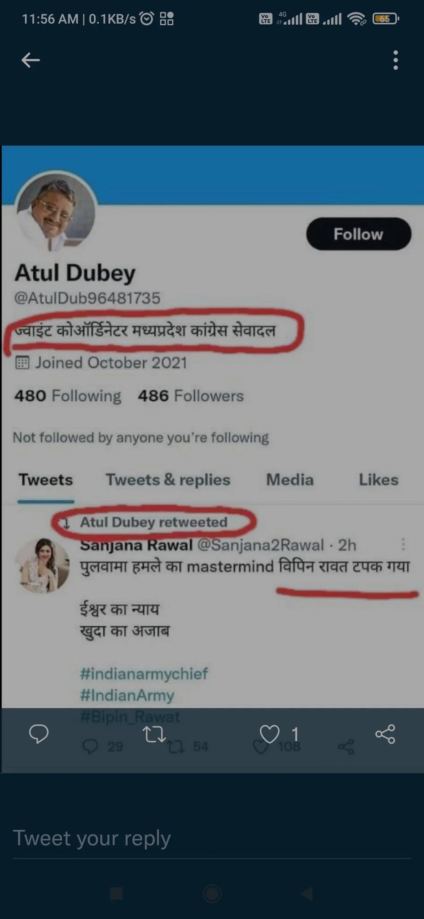Viewport: 424px width, 919px height.
Task: Tap the back arrow icon
Action: 31,60
